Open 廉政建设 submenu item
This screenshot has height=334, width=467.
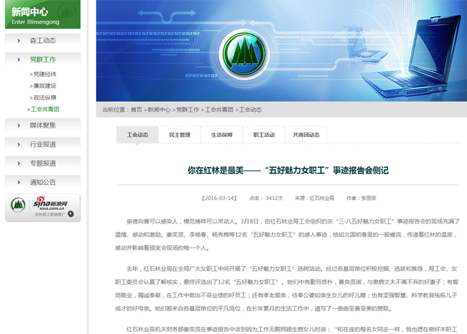[x=43, y=85]
